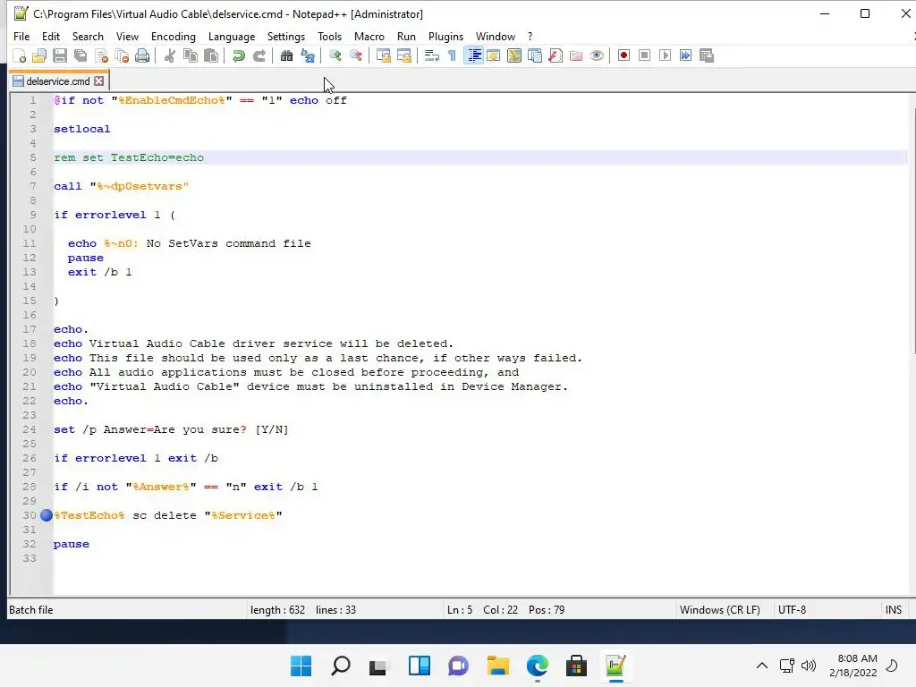Open Find with the binoculars icon
This screenshot has width=916, height=687.
point(286,56)
